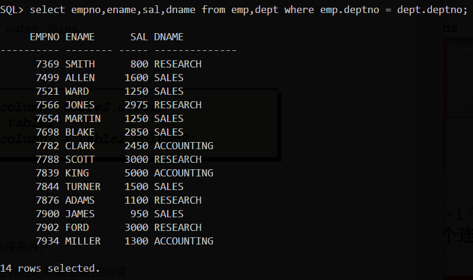473x280 pixels.
Task: Click the name MILLER
Action: pyautogui.click(x=83, y=241)
